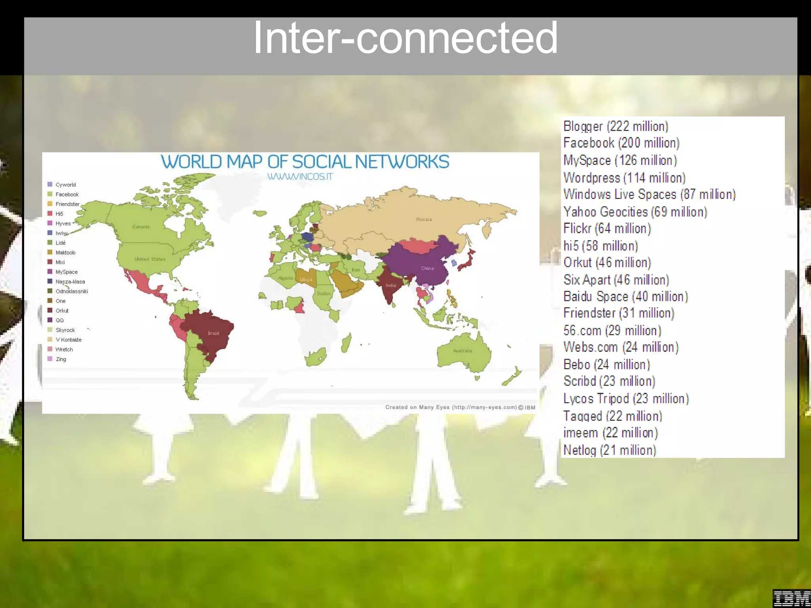Click the "Orkut (46 million)" list entry
The width and height of the screenshot is (811, 608).
(607, 262)
